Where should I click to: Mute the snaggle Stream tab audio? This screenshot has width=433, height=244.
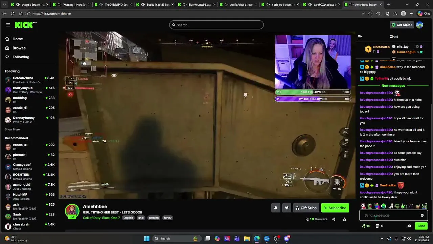click(18, 5)
